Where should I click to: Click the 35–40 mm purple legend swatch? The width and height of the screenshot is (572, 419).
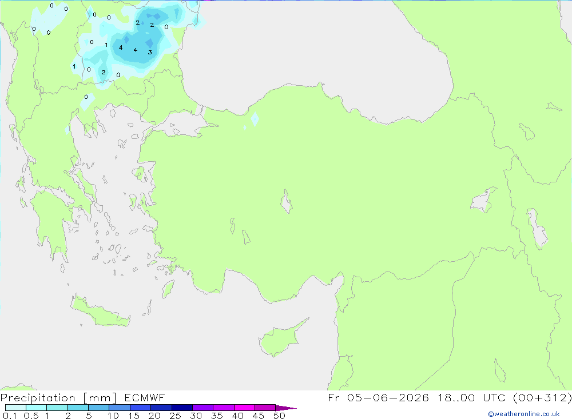click(x=223, y=408)
